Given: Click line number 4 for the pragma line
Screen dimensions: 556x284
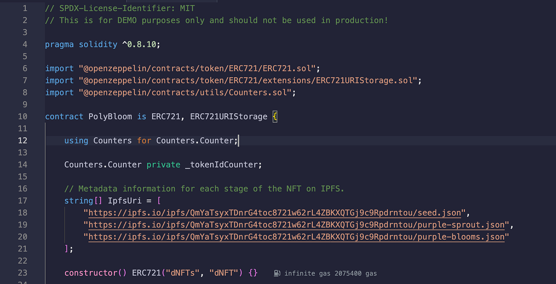Looking at the screenshot, I should 25,44.
